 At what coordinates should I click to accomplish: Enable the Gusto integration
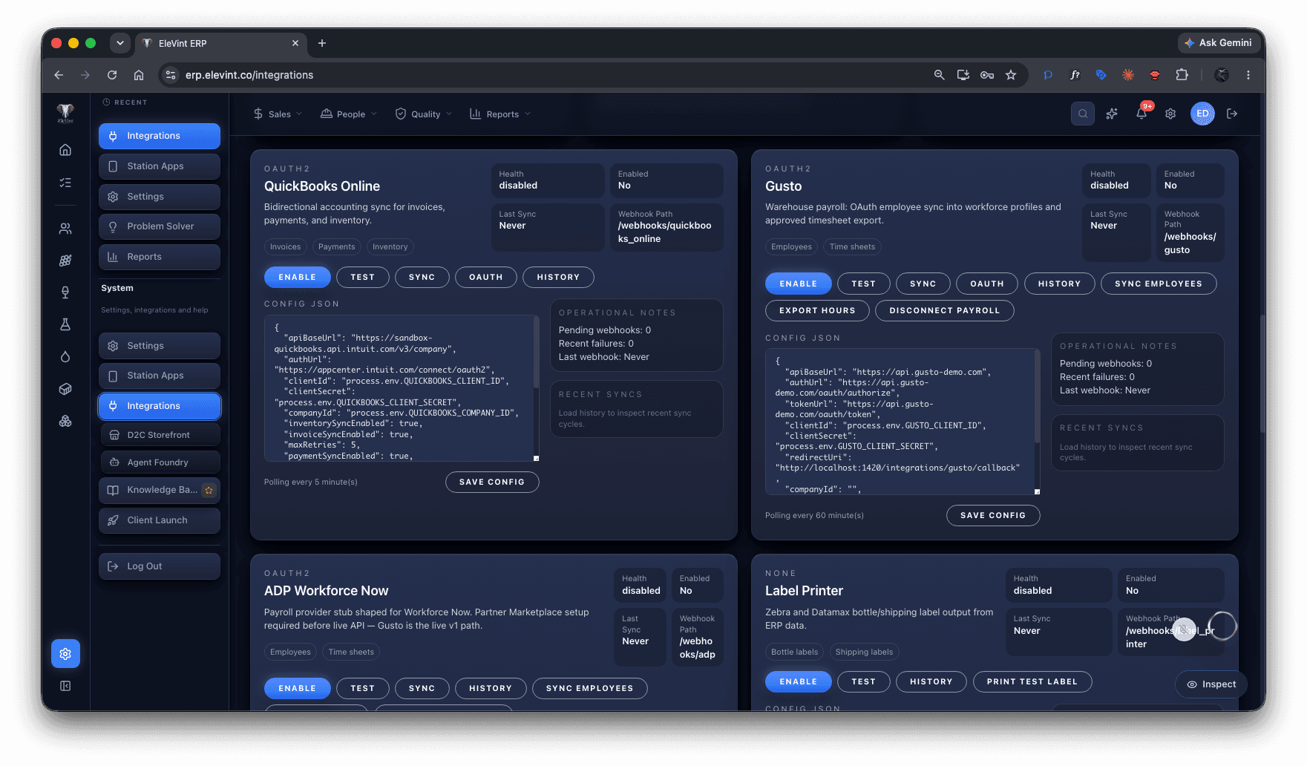[799, 284]
